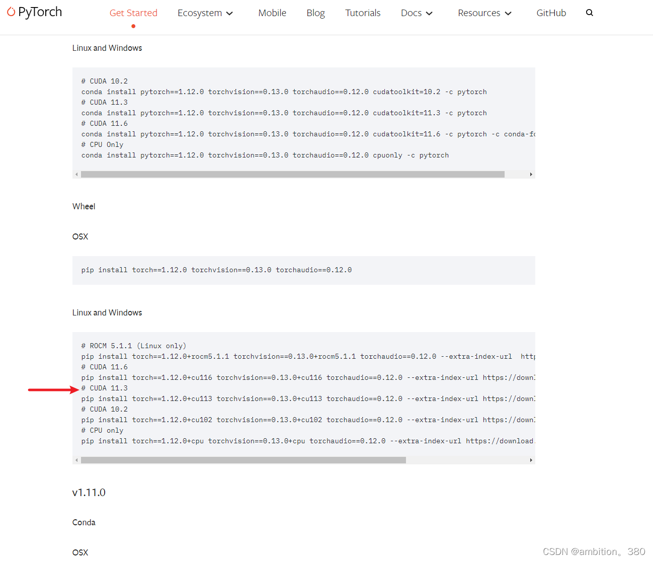This screenshot has width=653, height=561.
Task: Click the pip rocm5.1.1 install command
Action: pos(308,356)
